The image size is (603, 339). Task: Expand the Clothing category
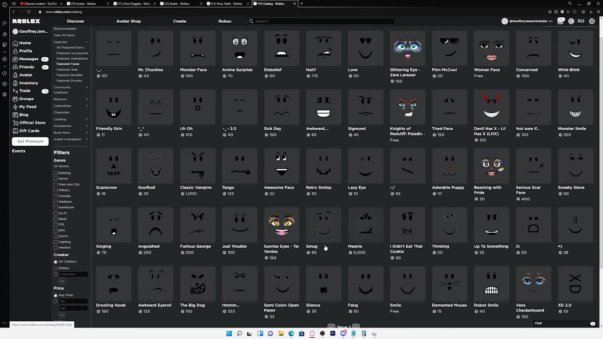pyautogui.click(x=87, y=119)
